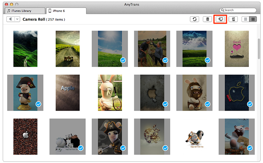Select the 'Apple' text wallpaper photo

point(68,93)
